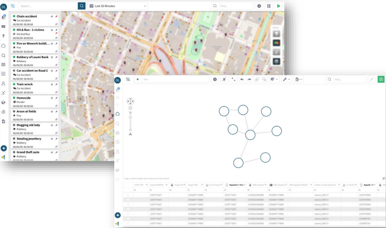Select the Robbery of Leumi Bank incident
This screenshot has width=386, height=228.
tap(35, 61)
